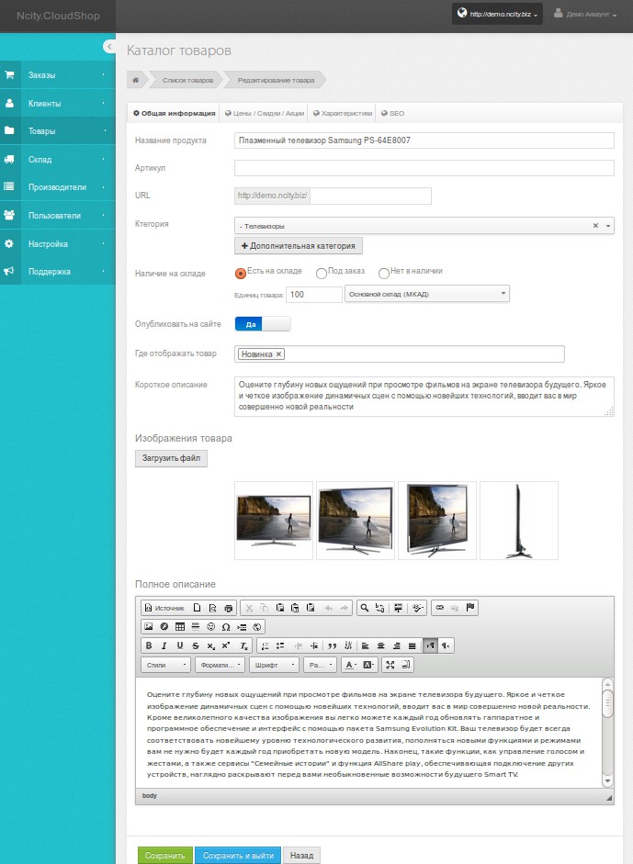
Task: Center align text in editor
Action: [380, 645]
